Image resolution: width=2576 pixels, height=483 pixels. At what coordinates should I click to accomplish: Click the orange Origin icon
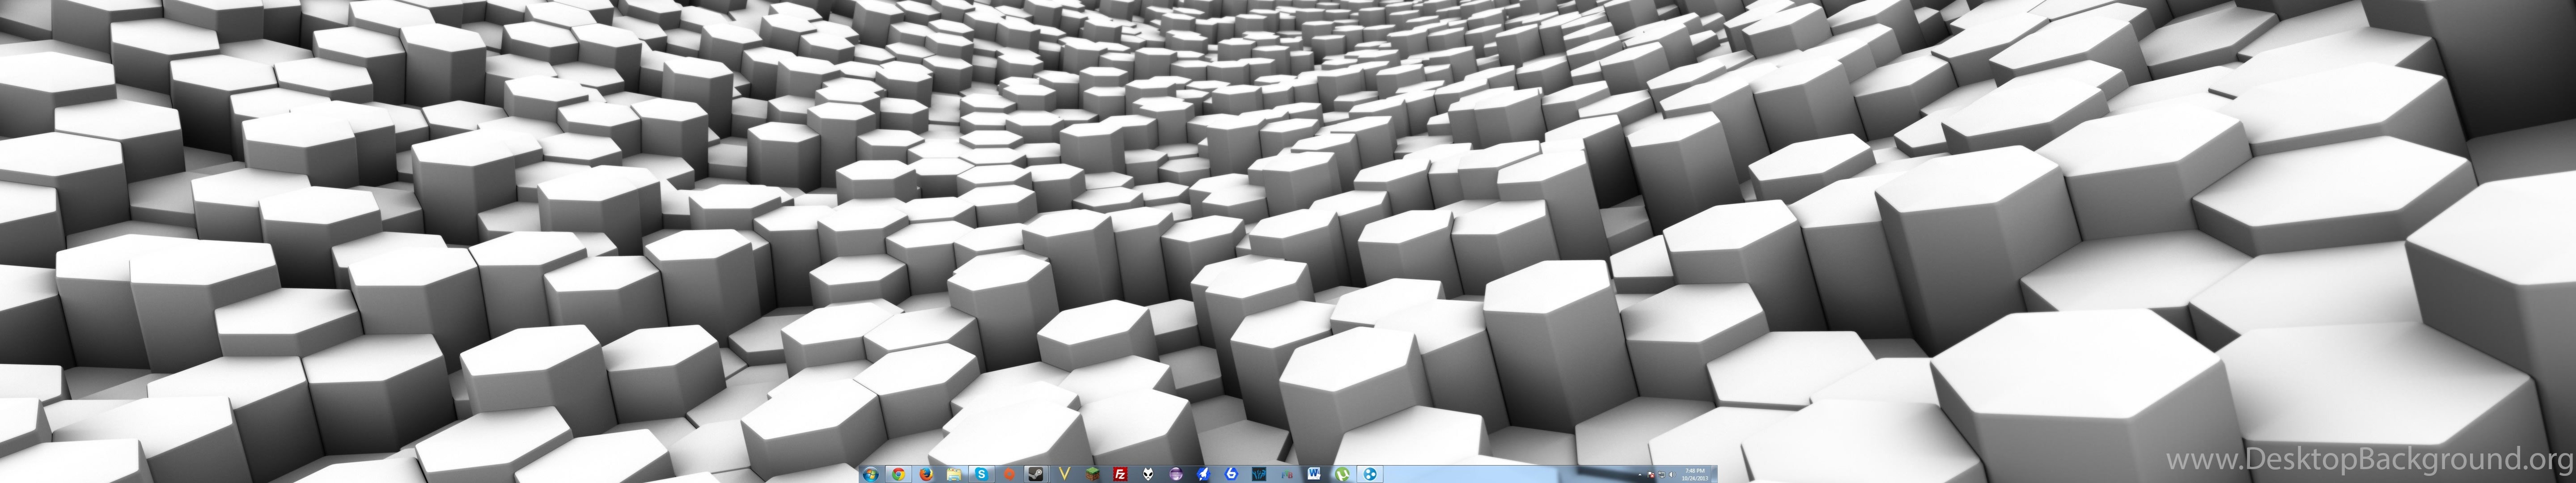coord(1009,474)
